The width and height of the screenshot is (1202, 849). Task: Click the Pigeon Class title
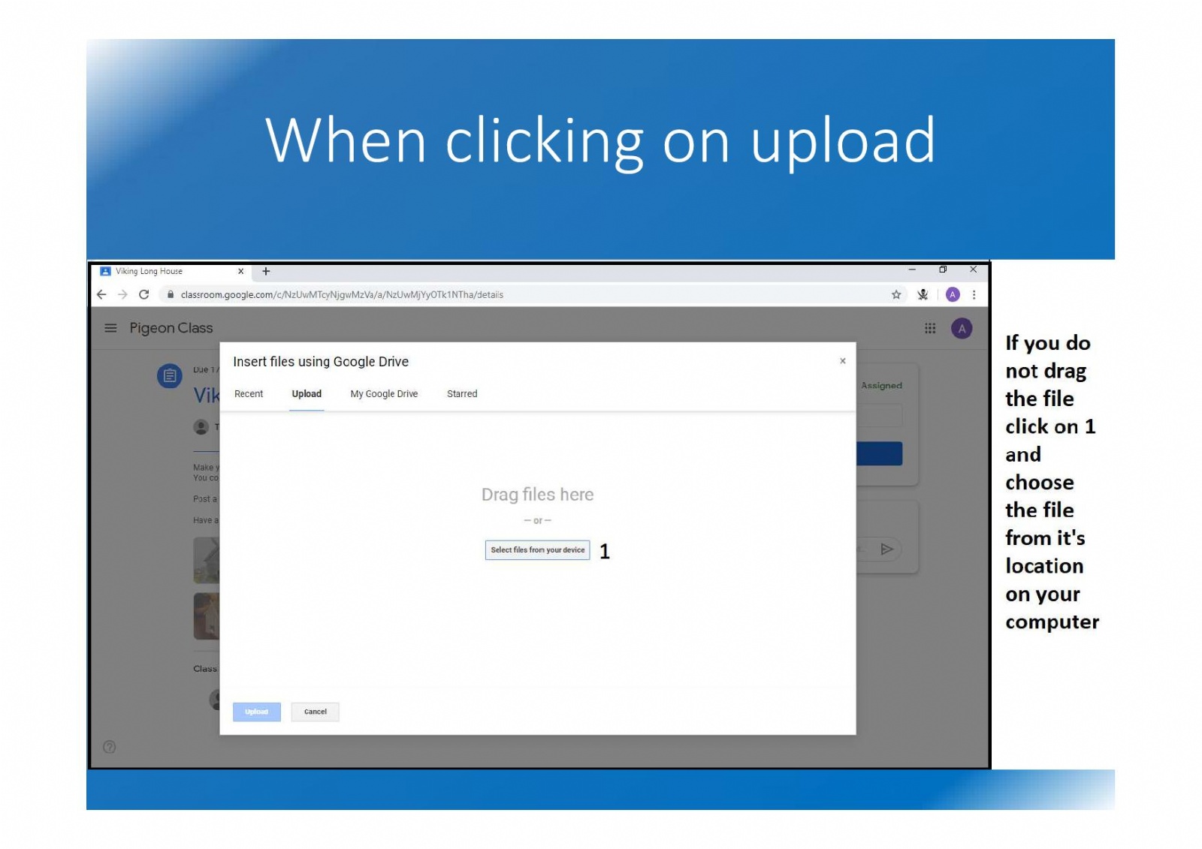171,328
